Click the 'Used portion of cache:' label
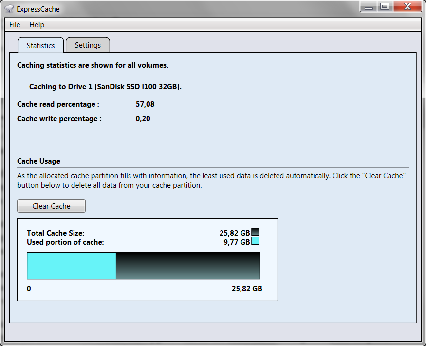The height and width of the screenshot is (346, 426). [65, 242]
